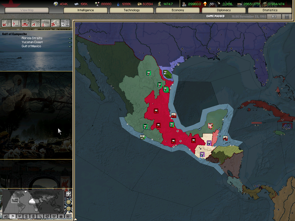Select the terrain mountains map mode
The height and width of the screenshot is (221, 295).
(5, 216)
